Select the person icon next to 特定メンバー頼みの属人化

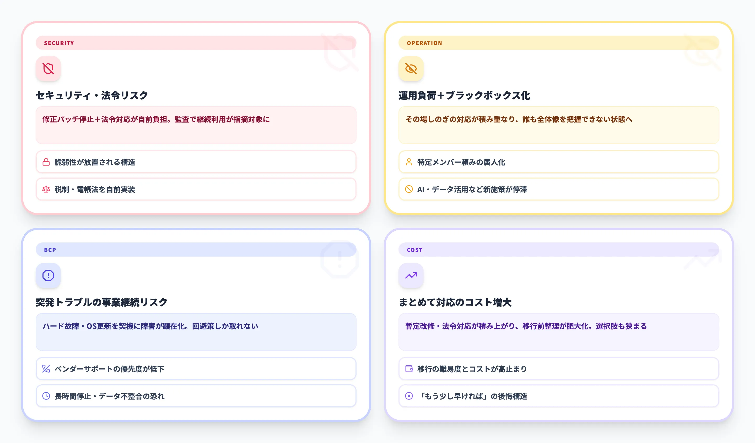coord(408,162)
